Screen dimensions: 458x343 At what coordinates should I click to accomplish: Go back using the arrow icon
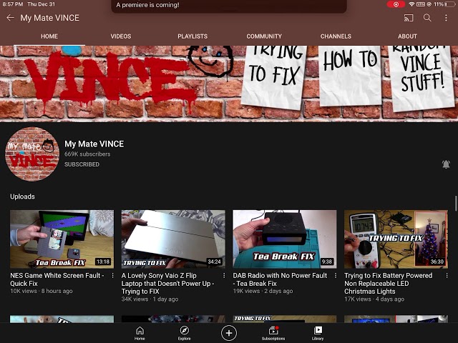coord(10,18)
